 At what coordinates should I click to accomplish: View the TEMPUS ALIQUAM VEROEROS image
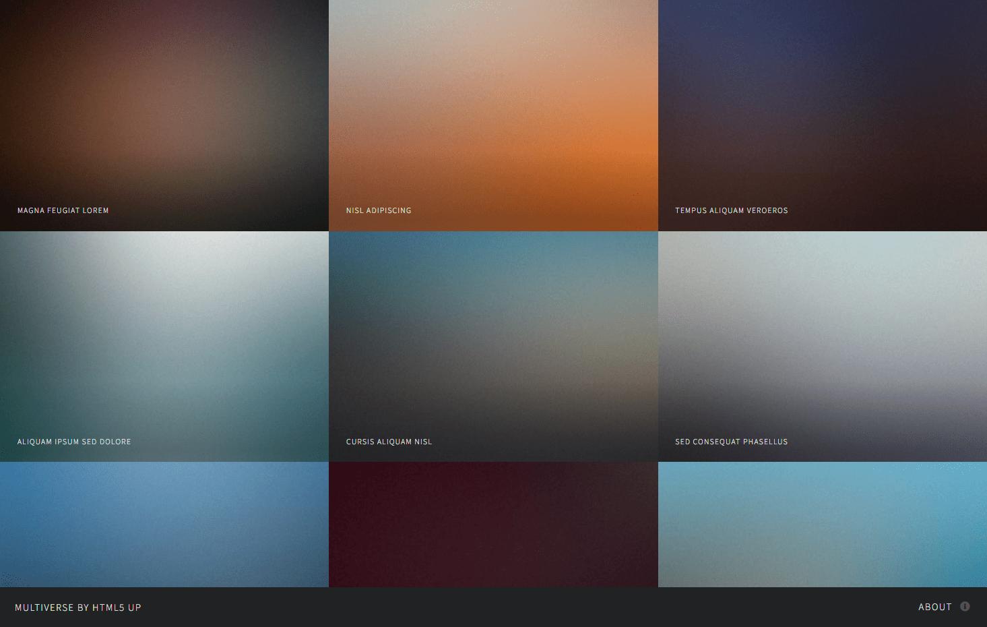pos(822,115)
